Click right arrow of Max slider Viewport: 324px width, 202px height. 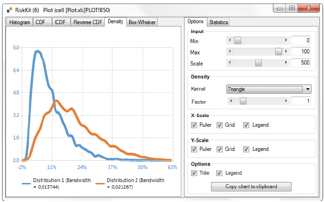[x=286, y=52]
